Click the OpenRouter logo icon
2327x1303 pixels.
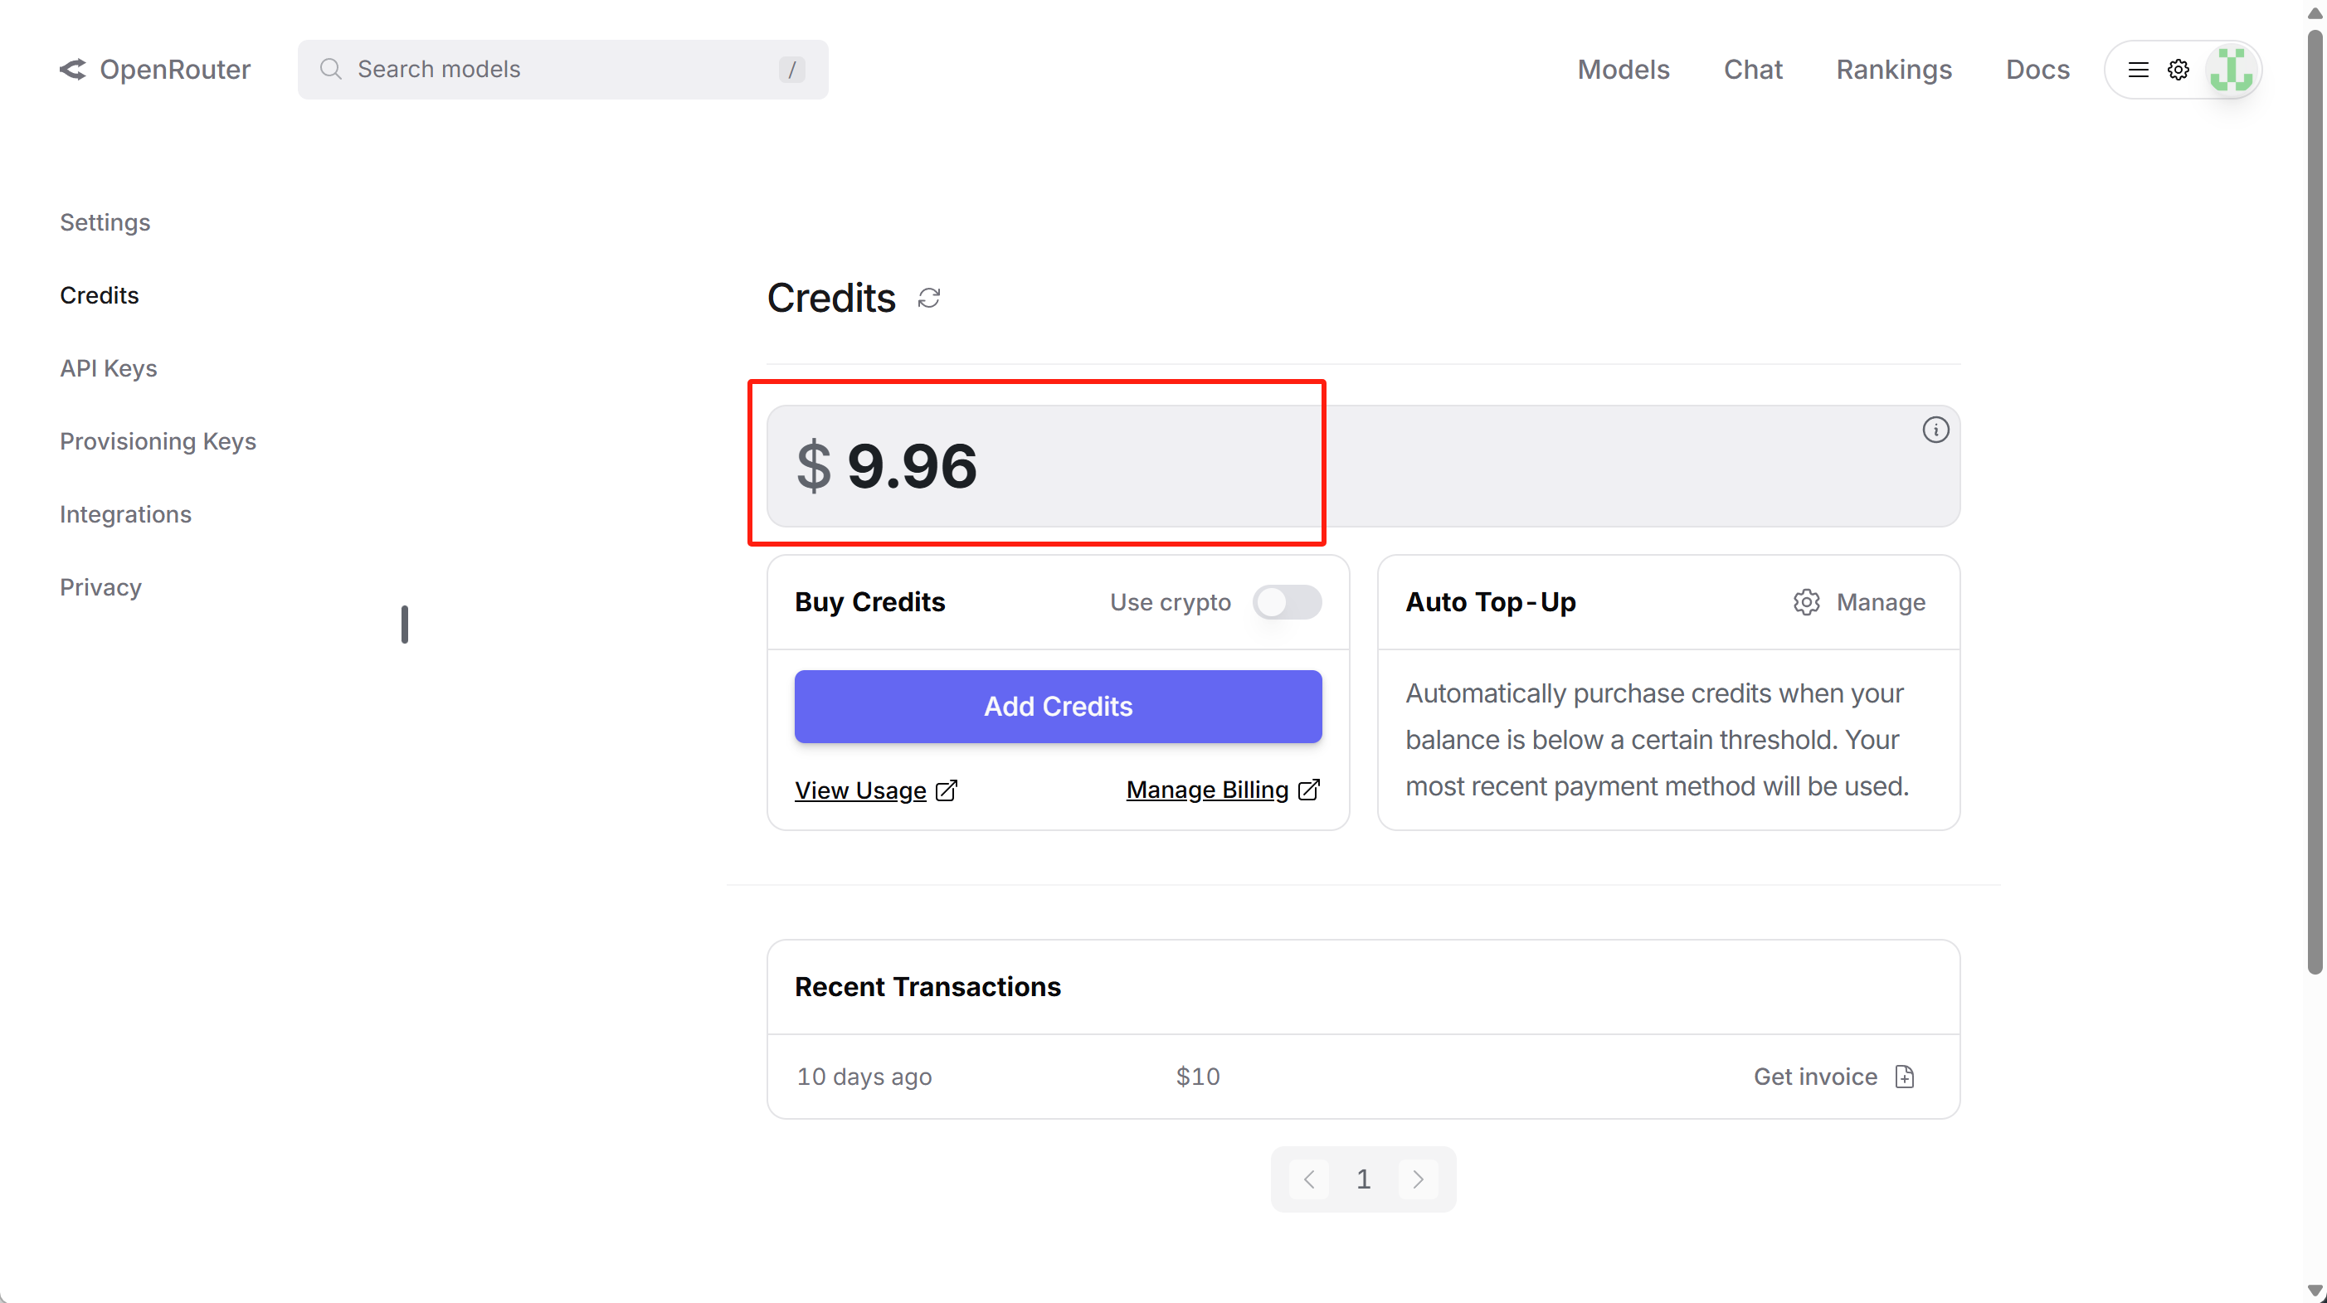(x=72, y=70)
